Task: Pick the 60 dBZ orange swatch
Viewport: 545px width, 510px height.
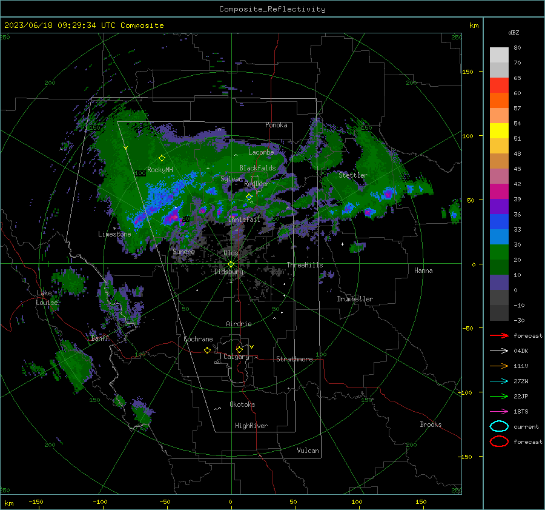Action: [x=499, y=100]
